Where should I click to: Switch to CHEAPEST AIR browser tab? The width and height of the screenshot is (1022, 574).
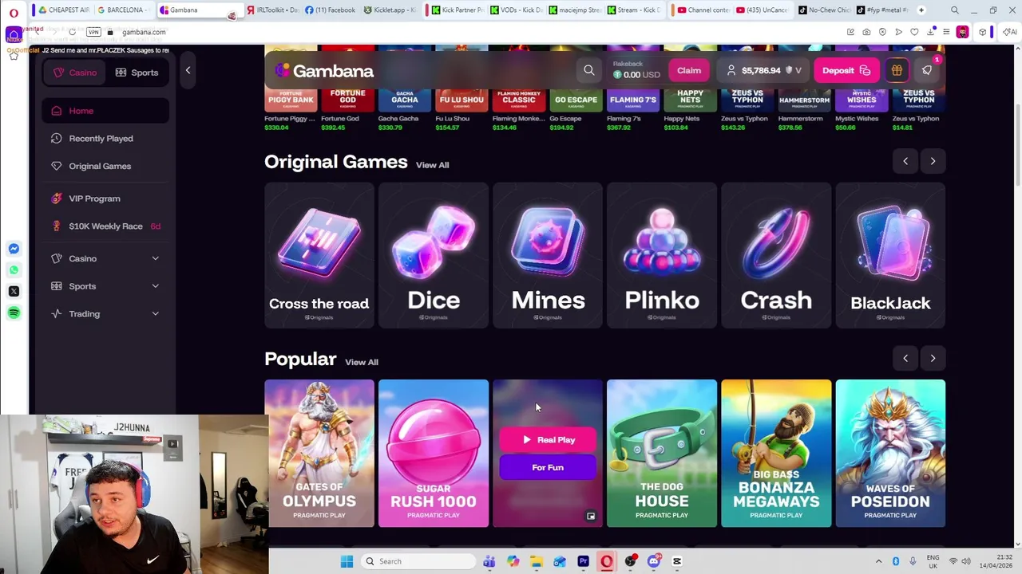[62, 10]
